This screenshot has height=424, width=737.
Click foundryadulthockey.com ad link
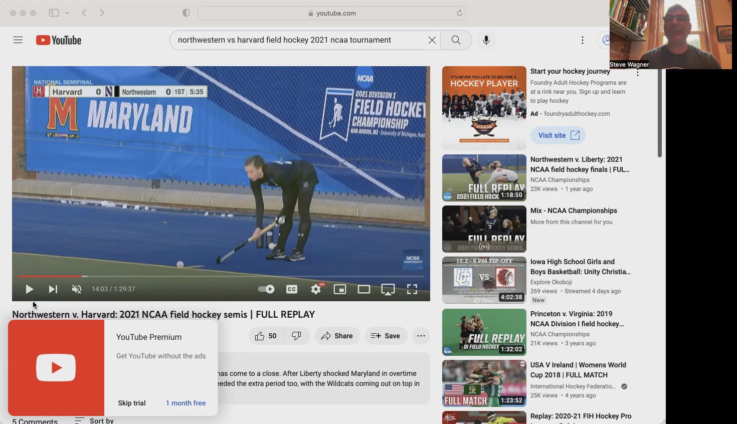pos(577,114)
